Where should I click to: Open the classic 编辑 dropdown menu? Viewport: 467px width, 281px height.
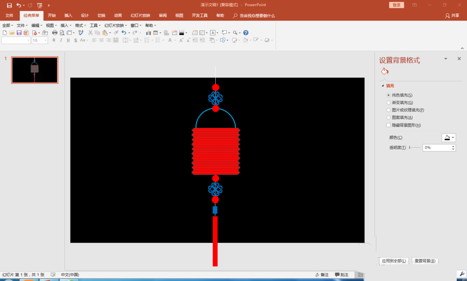click(x=36, y=26)
